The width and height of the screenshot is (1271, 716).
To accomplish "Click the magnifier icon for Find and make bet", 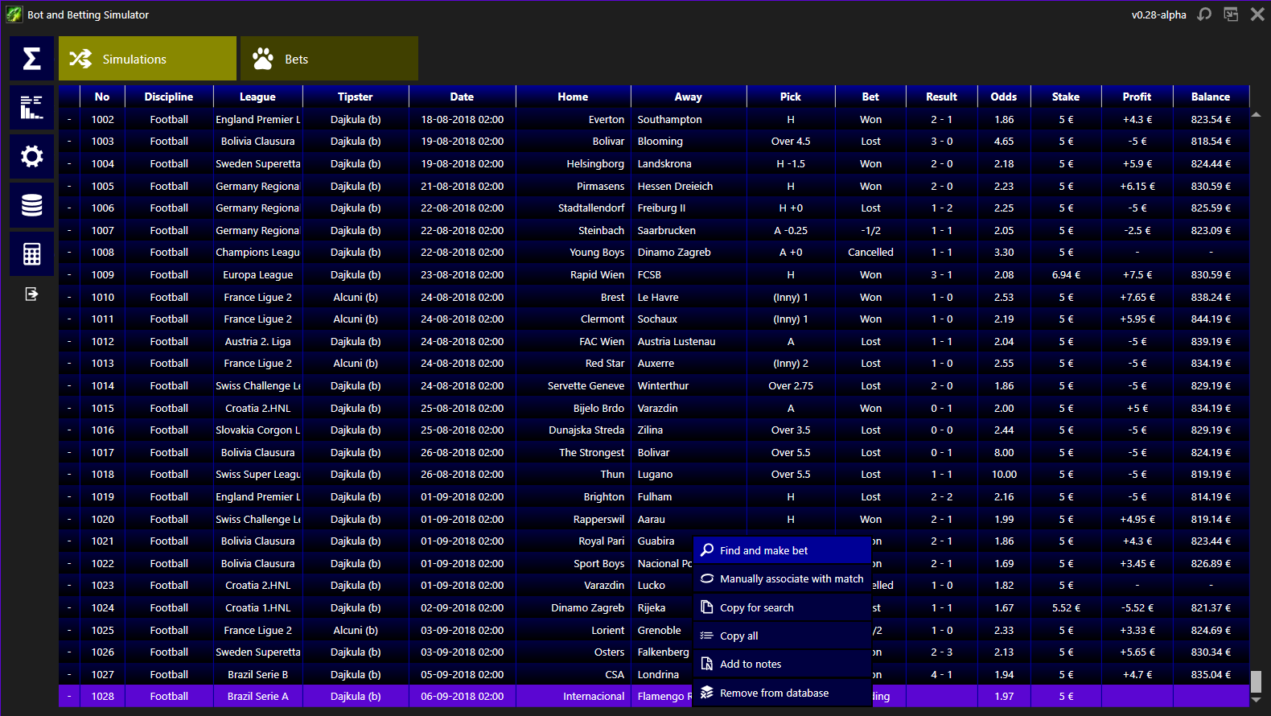I will pyautogui.click(x=707, y=550).
